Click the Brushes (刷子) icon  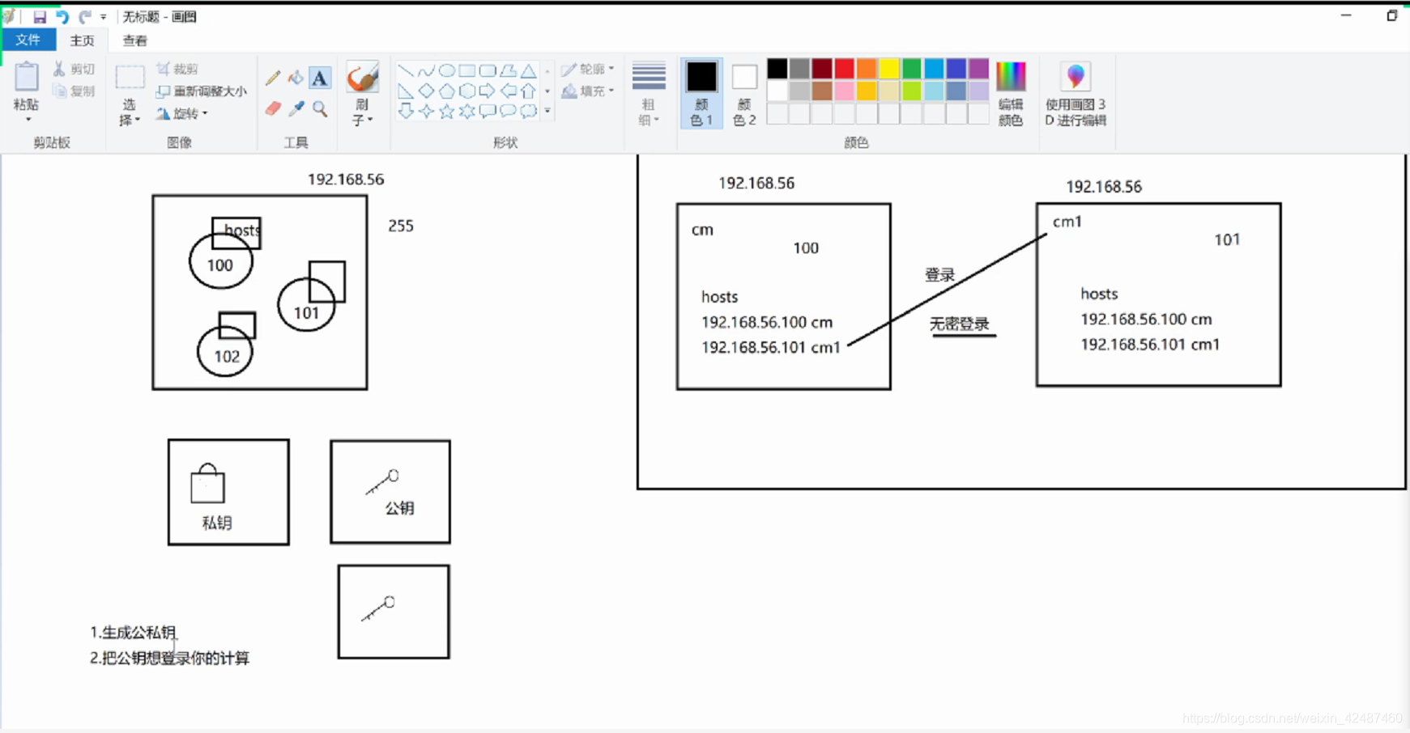[362, 78]
